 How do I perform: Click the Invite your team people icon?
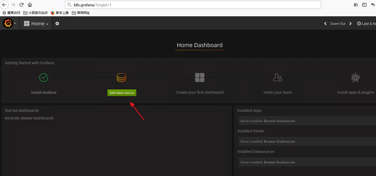pyautogui.click(x=278, y=77)
